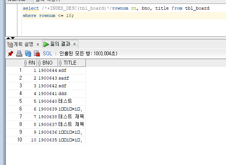Select the cell with BNO 1900637

[48, 124]
